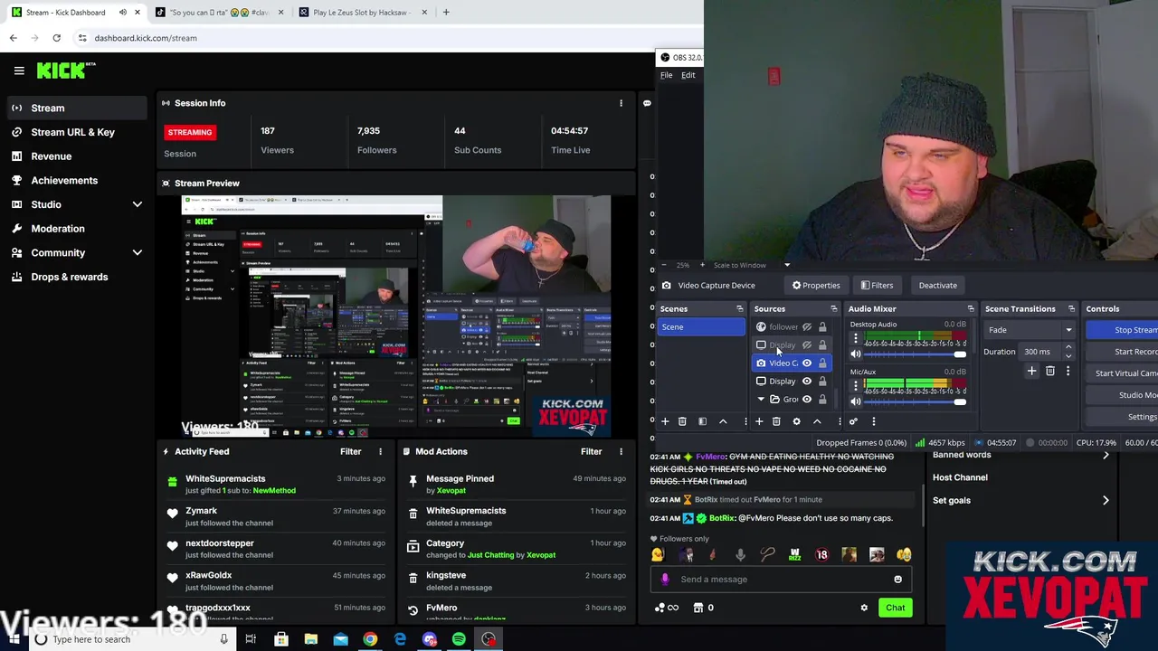Open Google Chrome from the taskbar
Viewport: 1158px width, 651px height.
click(x=370, y=639)
